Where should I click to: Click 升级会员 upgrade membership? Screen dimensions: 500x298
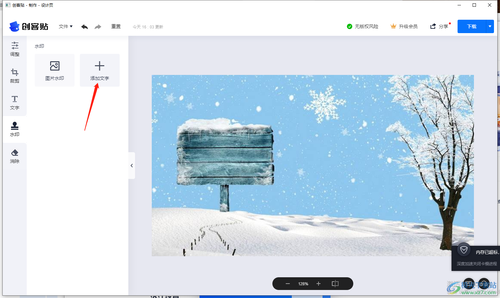(404, 26)
